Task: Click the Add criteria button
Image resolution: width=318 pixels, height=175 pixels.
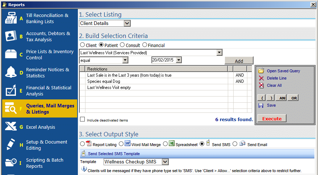Action: click(x=239, y=61)
